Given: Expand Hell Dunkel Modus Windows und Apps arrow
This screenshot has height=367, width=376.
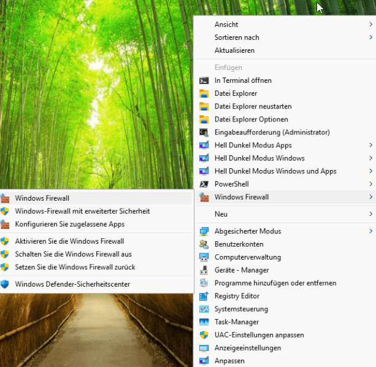Looking at the screenshot, I should pos(370,171).
